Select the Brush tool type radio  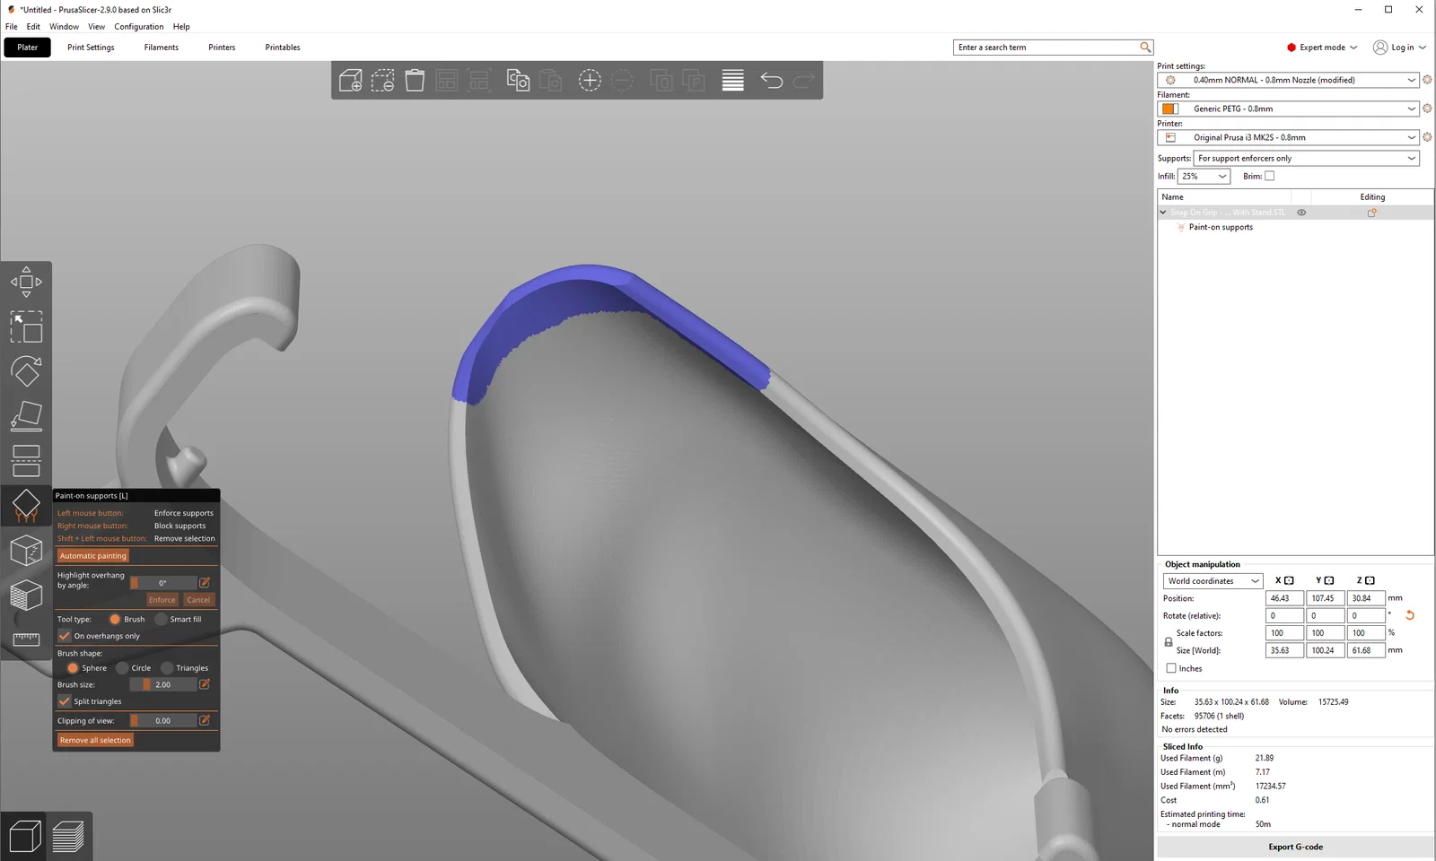click(x=115, y=619)
